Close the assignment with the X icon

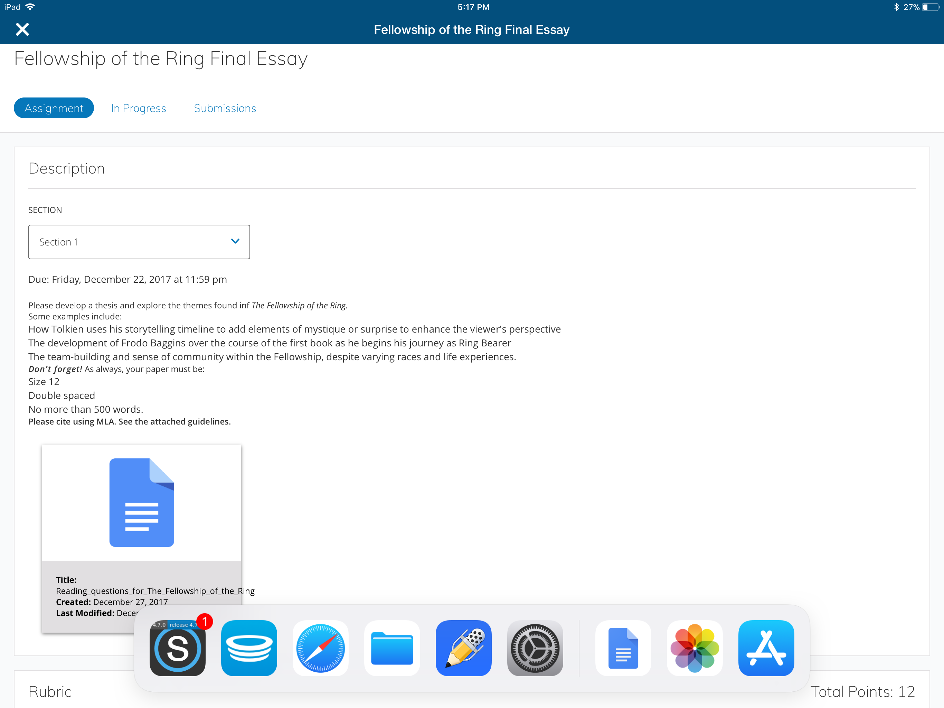pos(22,29)
